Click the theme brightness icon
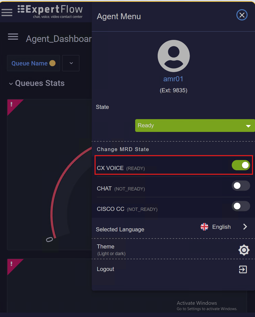This screenshot has width=255, height=317. 244,250
